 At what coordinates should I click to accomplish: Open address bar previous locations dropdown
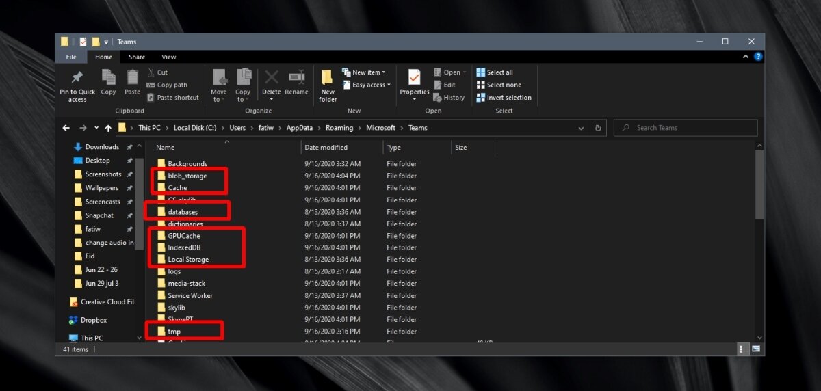point(581,128)
